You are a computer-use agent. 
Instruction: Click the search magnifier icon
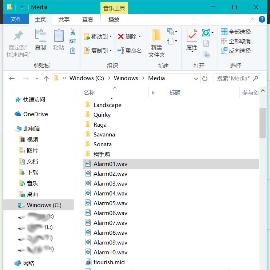[x=255, y=79]
